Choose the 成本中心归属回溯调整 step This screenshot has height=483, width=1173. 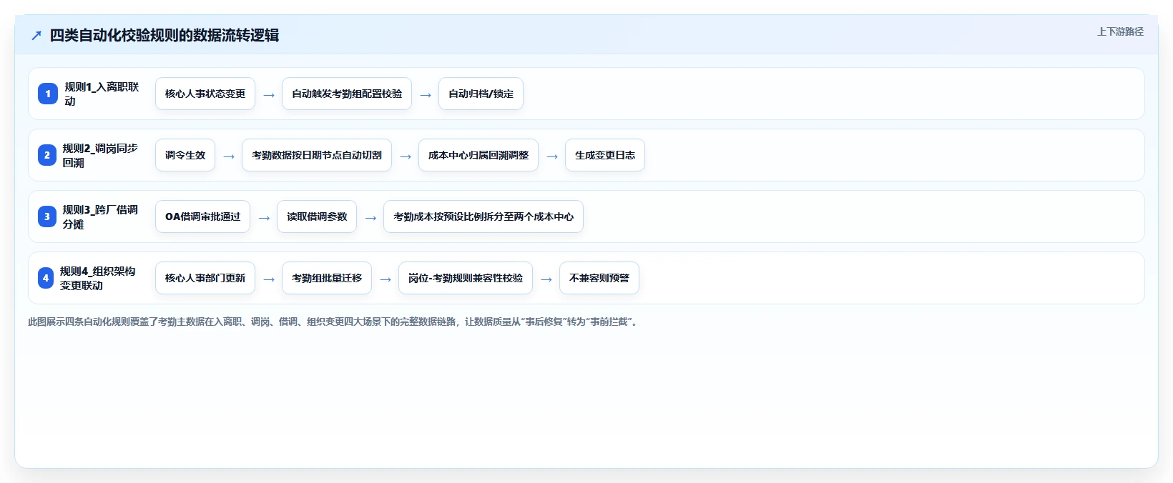[478, 155]
